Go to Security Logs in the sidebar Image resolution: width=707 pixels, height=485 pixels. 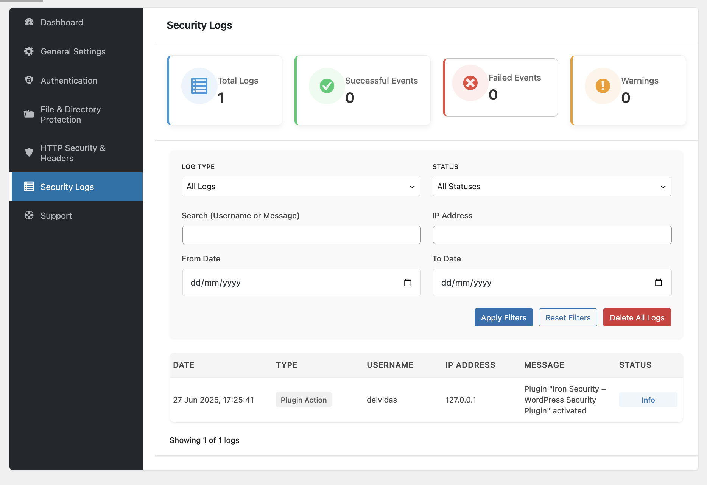point(67,187)
